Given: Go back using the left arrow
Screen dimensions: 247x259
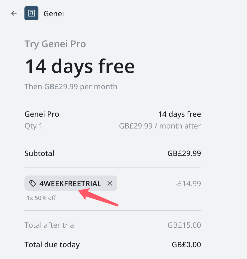Looking at the screenshot, I should [x=14, y=13].
